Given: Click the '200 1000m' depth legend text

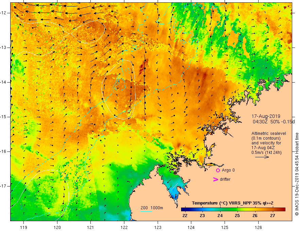Looking at the screenshot, I should 152,208.
